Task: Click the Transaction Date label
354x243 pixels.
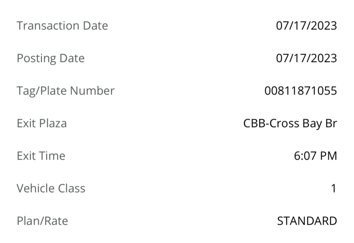Action: [62, 26]
